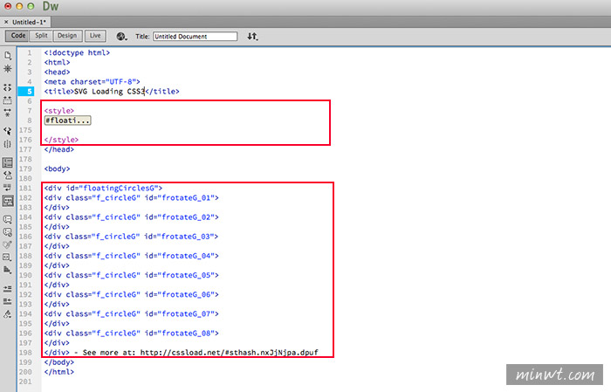The image size is (611, 392).
Task: Click the Collapse Selection icon
Action: click(x=8, y=100)
